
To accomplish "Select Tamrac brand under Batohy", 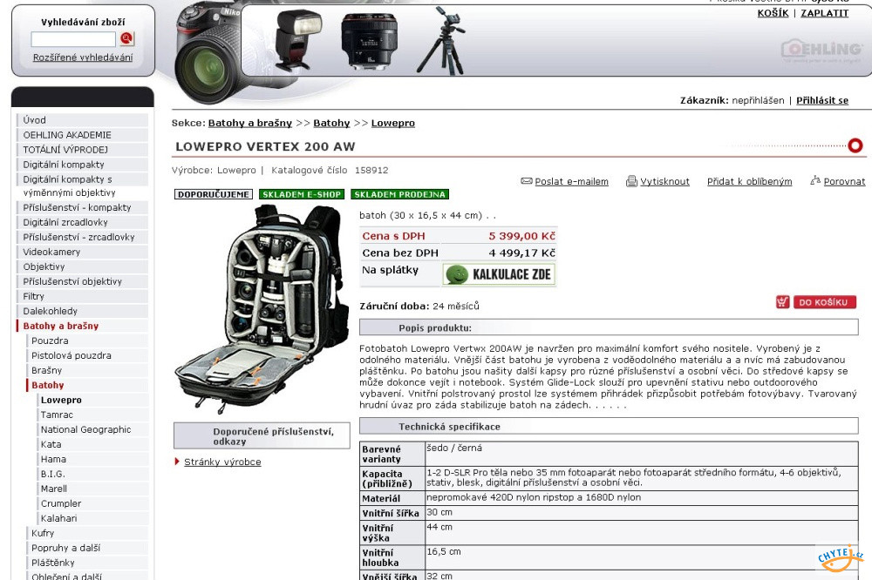I will (x=57, y=415).
